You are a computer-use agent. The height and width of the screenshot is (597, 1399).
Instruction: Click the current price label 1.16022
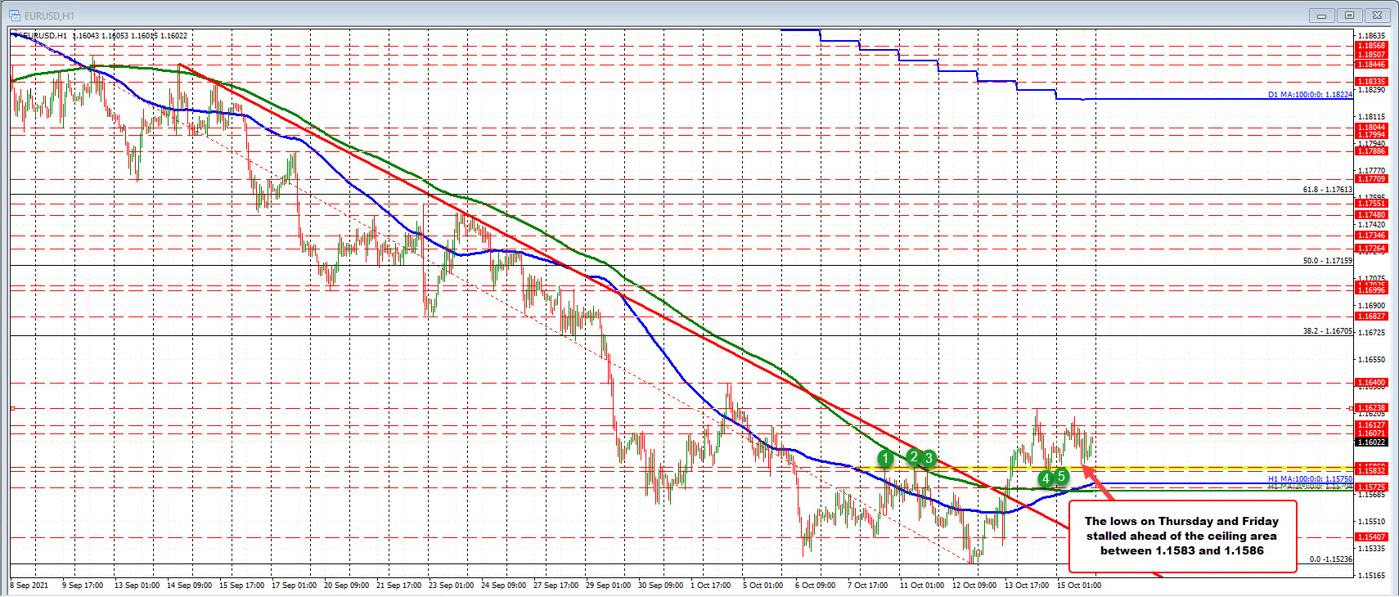(x=1371, y=442)
